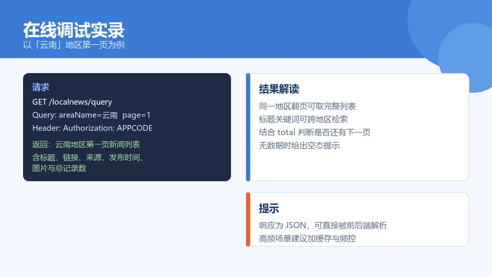Click the line 图片与总记录数
Viewport: 492px width, 277px height.
[x=59, y=168]
